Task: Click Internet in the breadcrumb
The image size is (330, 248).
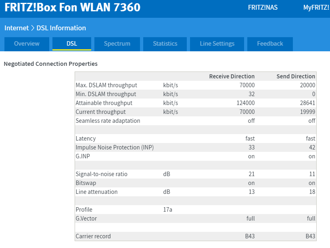Action: [x=17, y=28]
